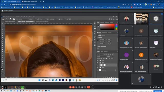Viewport: 164px width, 92px height.
Task: Toggle airbrush-style build-up in options bar
Action: (x=48, y=19)
